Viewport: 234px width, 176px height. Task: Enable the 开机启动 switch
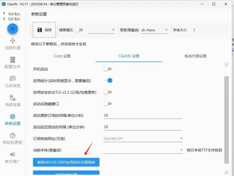point(108,69)
